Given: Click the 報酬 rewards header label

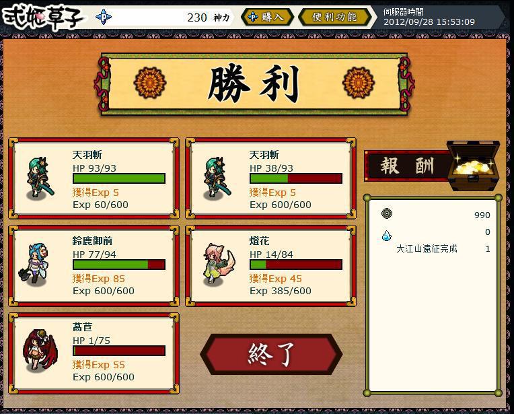Looking at the screenshot, I should [x=407, y=166].
